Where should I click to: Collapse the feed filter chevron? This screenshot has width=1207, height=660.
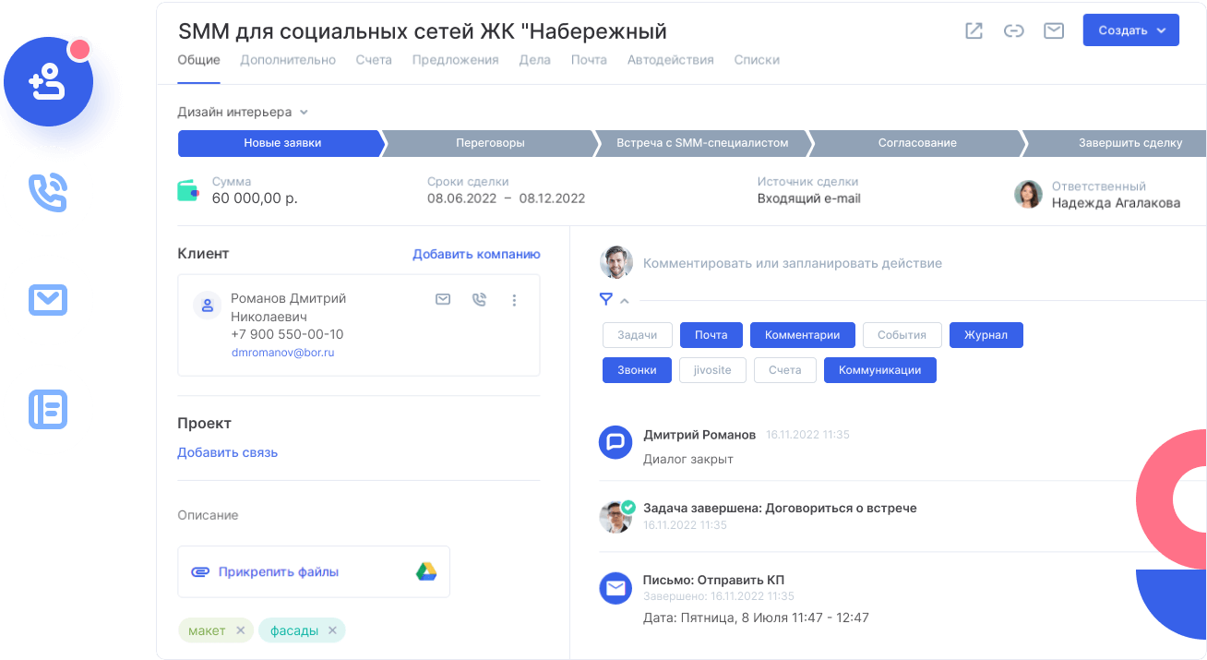tap(625, 300)
